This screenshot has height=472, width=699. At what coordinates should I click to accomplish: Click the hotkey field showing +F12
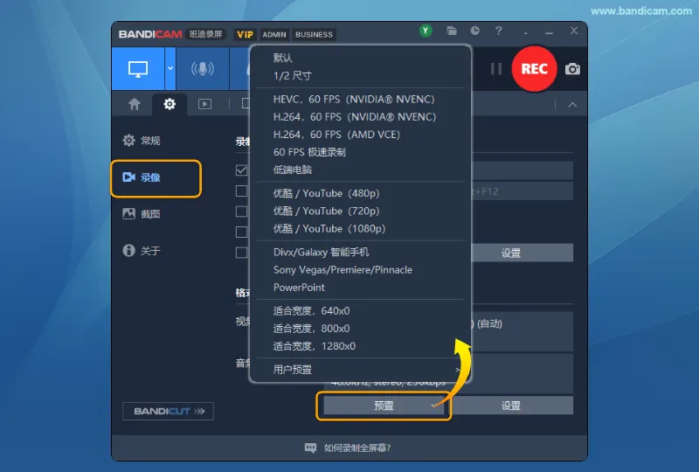tap(522, 191)
